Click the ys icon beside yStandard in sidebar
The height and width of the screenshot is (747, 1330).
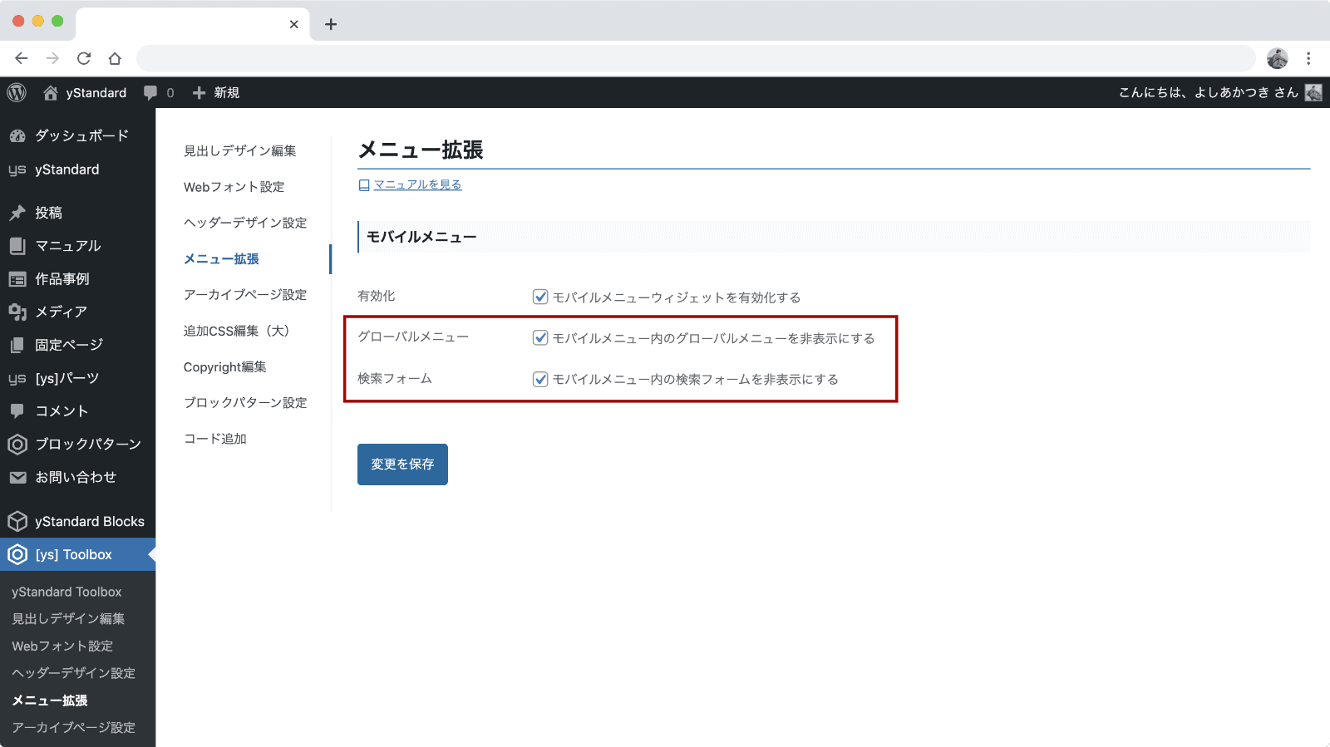[17, 170]
